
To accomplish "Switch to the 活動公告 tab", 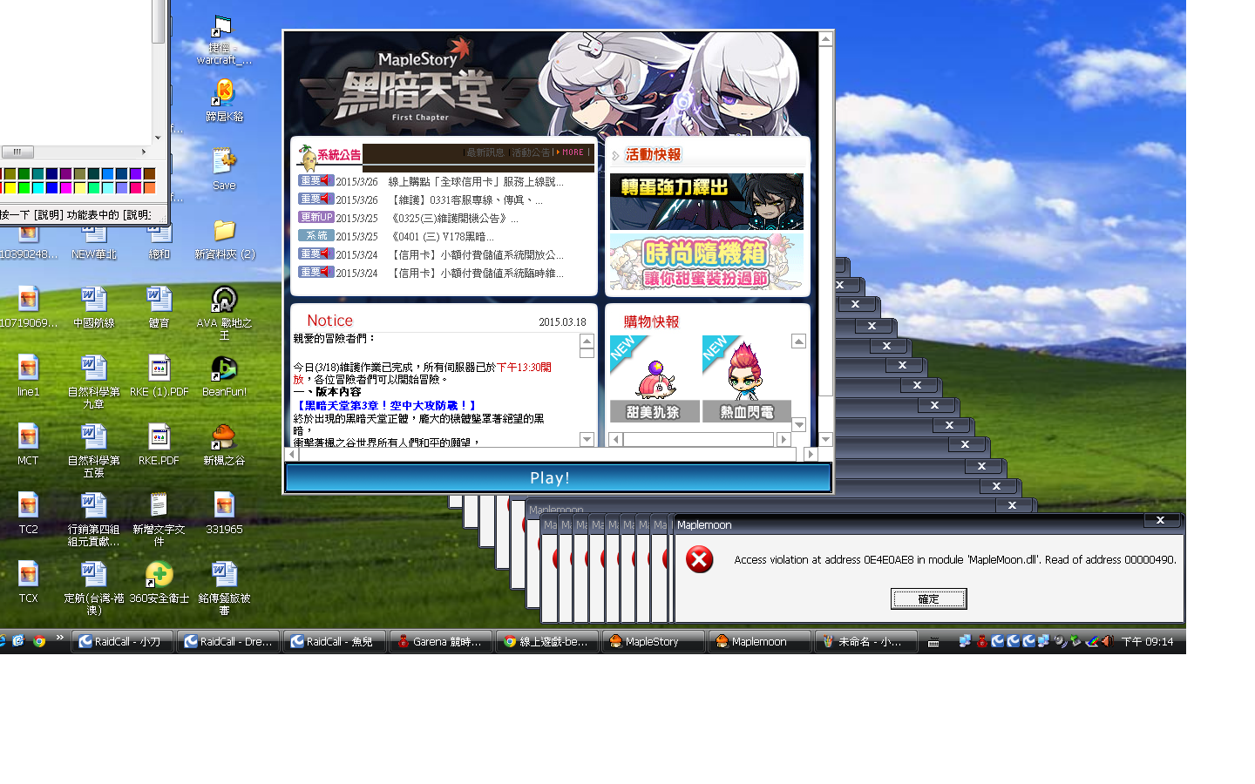I will pyautogui.click(x=531, y=152).
